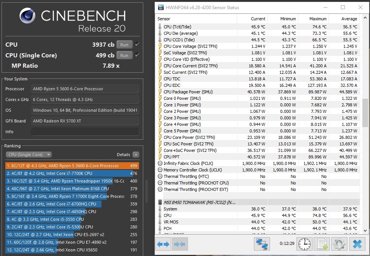Select ranking entry 10, Xeon E5-2697 v2
The image size is (370, 256).
(x=72, y=235)
